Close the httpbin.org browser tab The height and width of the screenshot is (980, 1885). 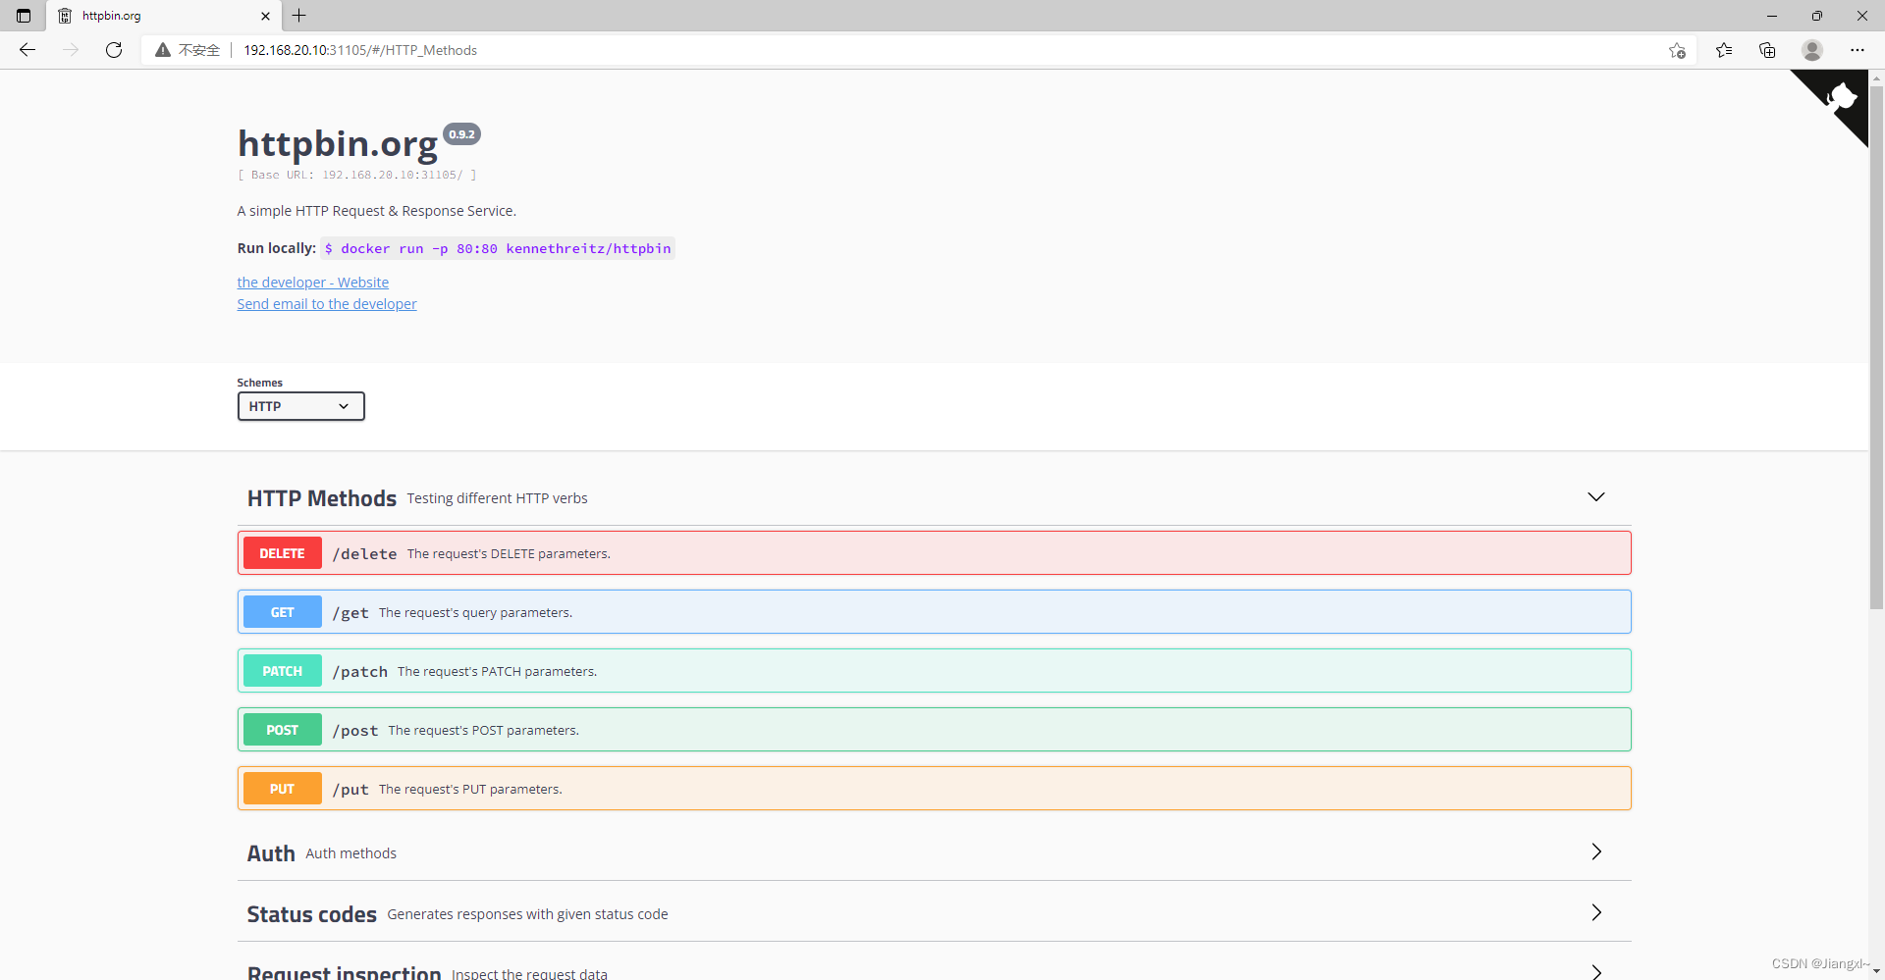265,16
